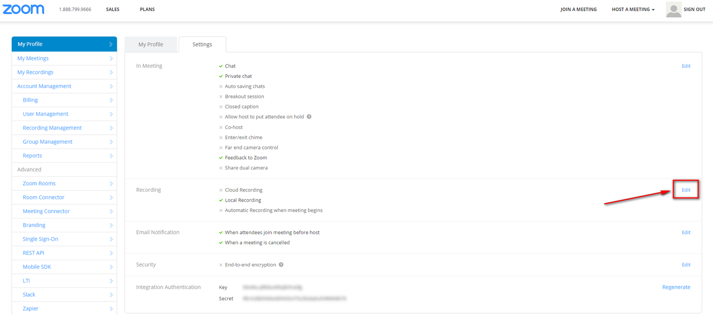Open Single Sign-On page
The image size is (713, 315).
[x=41, y=239]
